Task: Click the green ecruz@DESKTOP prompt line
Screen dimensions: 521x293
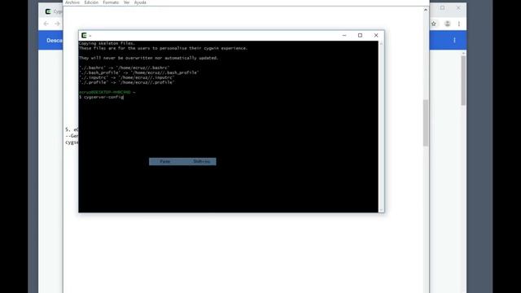Action: tap(107, 92)
